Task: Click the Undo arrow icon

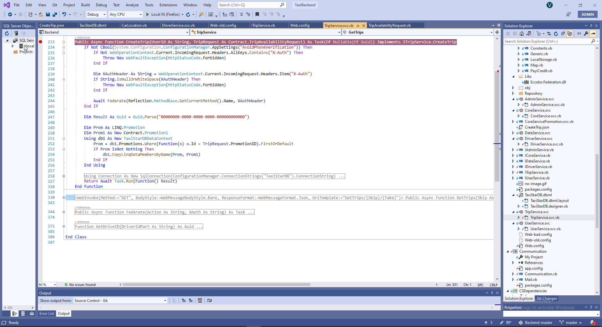Action: pyautogui.click(x=64, y=14)
